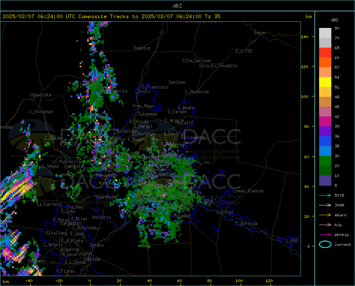355x286 pixels.
Task: Click the SanJose map label
Action: pos(177,82)
